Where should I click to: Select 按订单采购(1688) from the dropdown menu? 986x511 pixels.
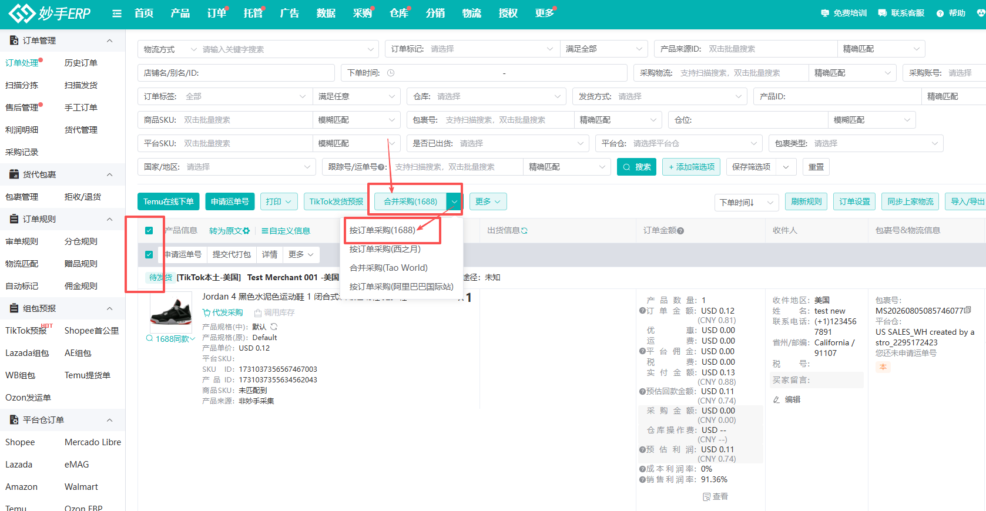pyautogui.click(x=383, y=230)
